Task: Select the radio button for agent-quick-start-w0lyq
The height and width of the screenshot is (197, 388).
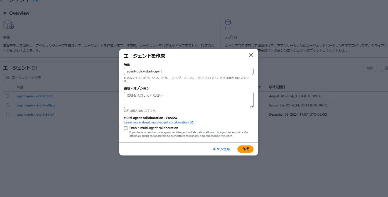Action: [x=8, y=105]
